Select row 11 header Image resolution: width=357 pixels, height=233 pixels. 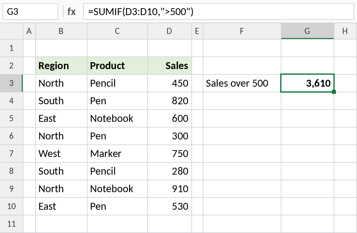point(11,224)
